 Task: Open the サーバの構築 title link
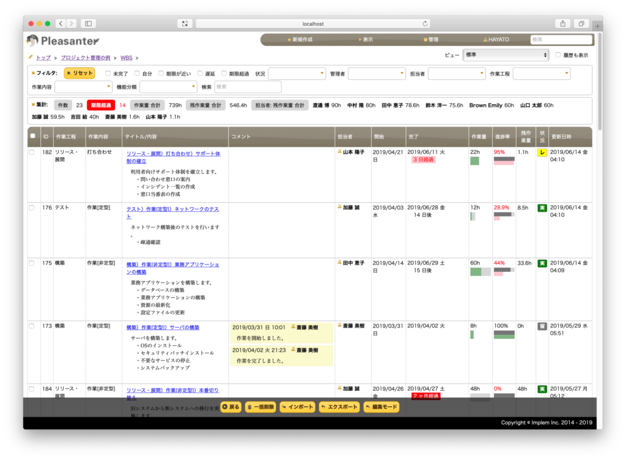coord(163,327)
